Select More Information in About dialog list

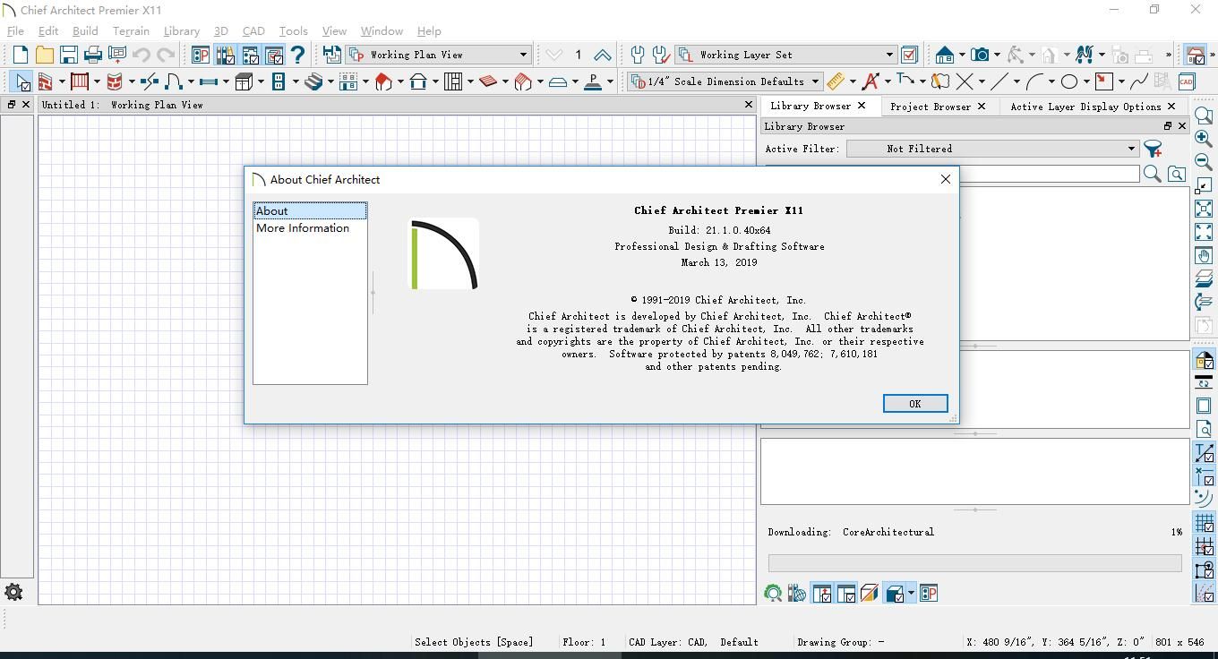coord(303,228)
